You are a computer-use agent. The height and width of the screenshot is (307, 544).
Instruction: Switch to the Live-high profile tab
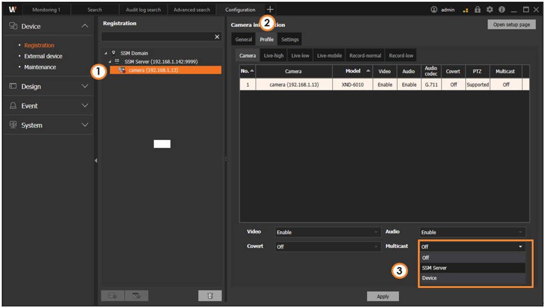(x=274, y=56)
